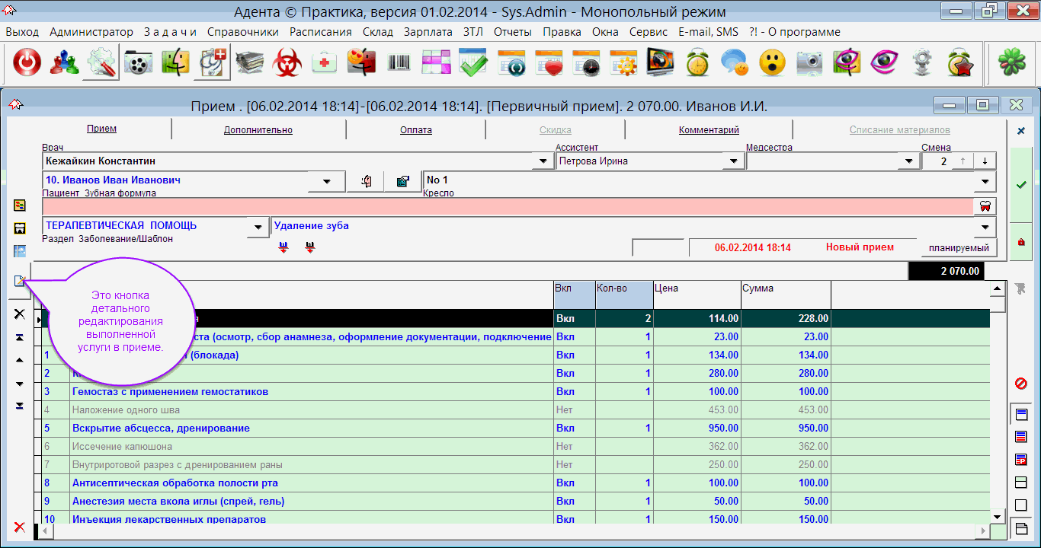Expand the ТЕРАПЕВТИЧЕСКАЯ ПОМОЩЬ section dropdown

coord(258,227)
